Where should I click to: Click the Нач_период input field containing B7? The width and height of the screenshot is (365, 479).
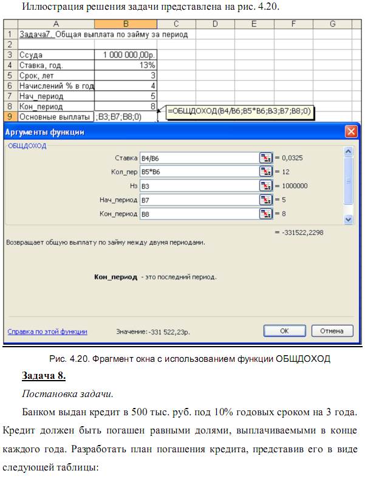click(199, 200)
